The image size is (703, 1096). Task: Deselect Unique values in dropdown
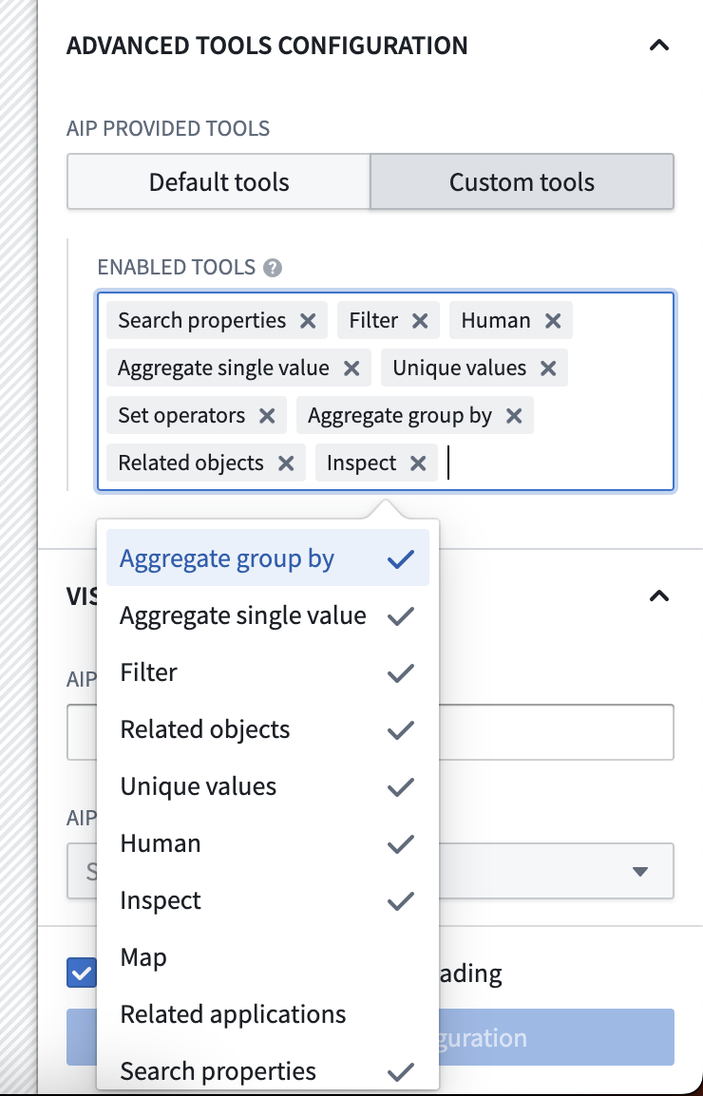tap(267, 786)
